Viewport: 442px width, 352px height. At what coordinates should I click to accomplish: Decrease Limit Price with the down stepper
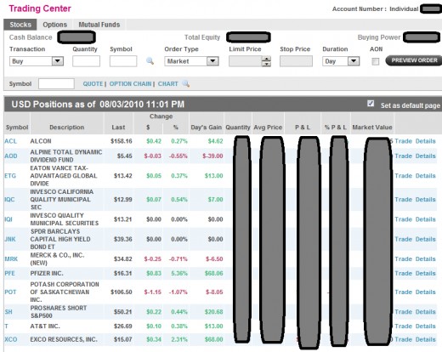pyautogui.click(x=266, y=64)
